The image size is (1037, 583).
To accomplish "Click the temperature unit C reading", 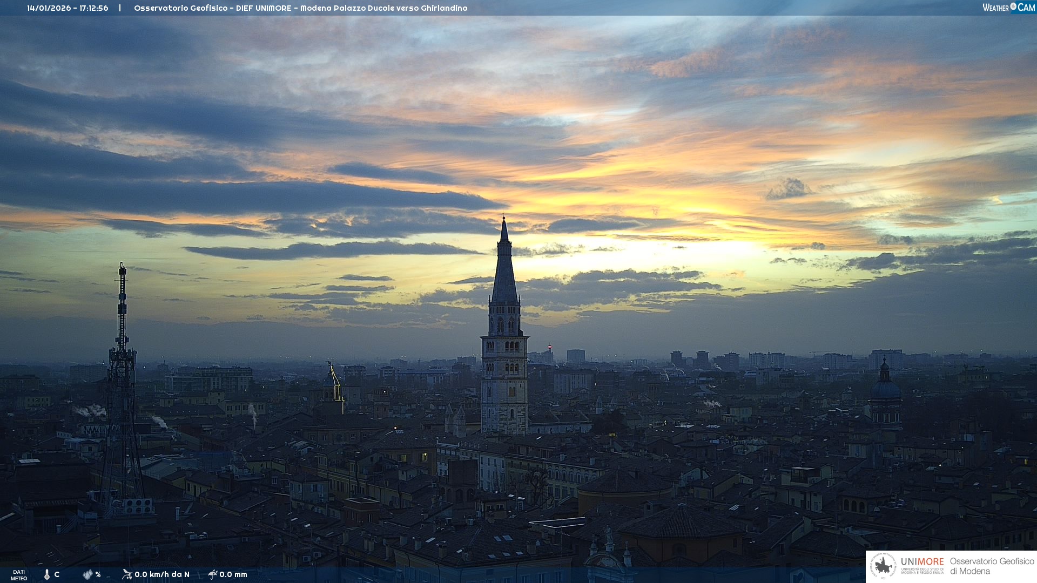I will (x=57, y=574).
